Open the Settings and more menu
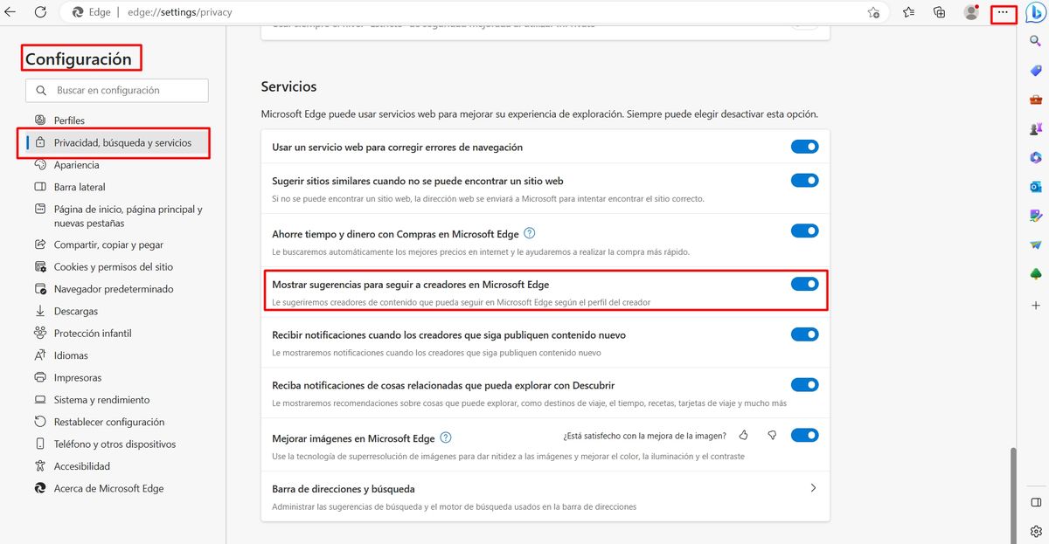1049x544 pixels. pos(1002,12)
